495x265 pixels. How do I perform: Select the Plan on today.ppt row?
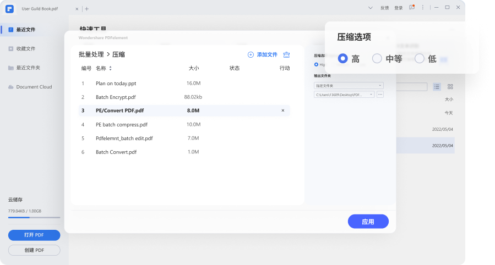click(184, 84)
